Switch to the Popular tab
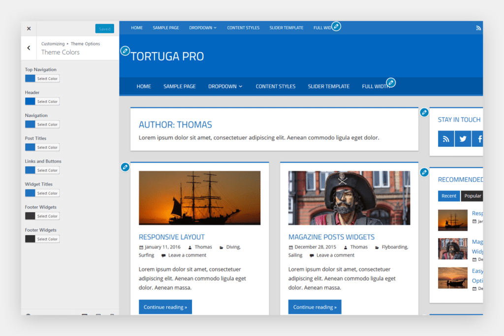 pos(472,196)
